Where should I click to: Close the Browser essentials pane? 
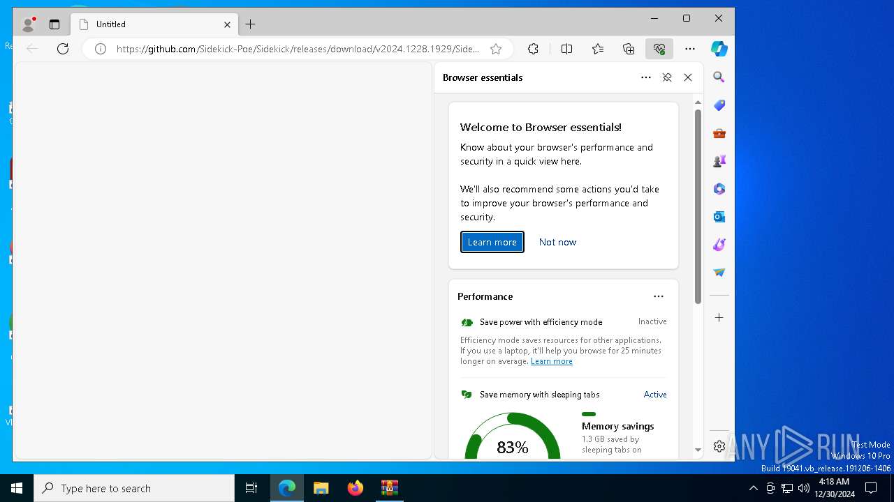[688, 77]
